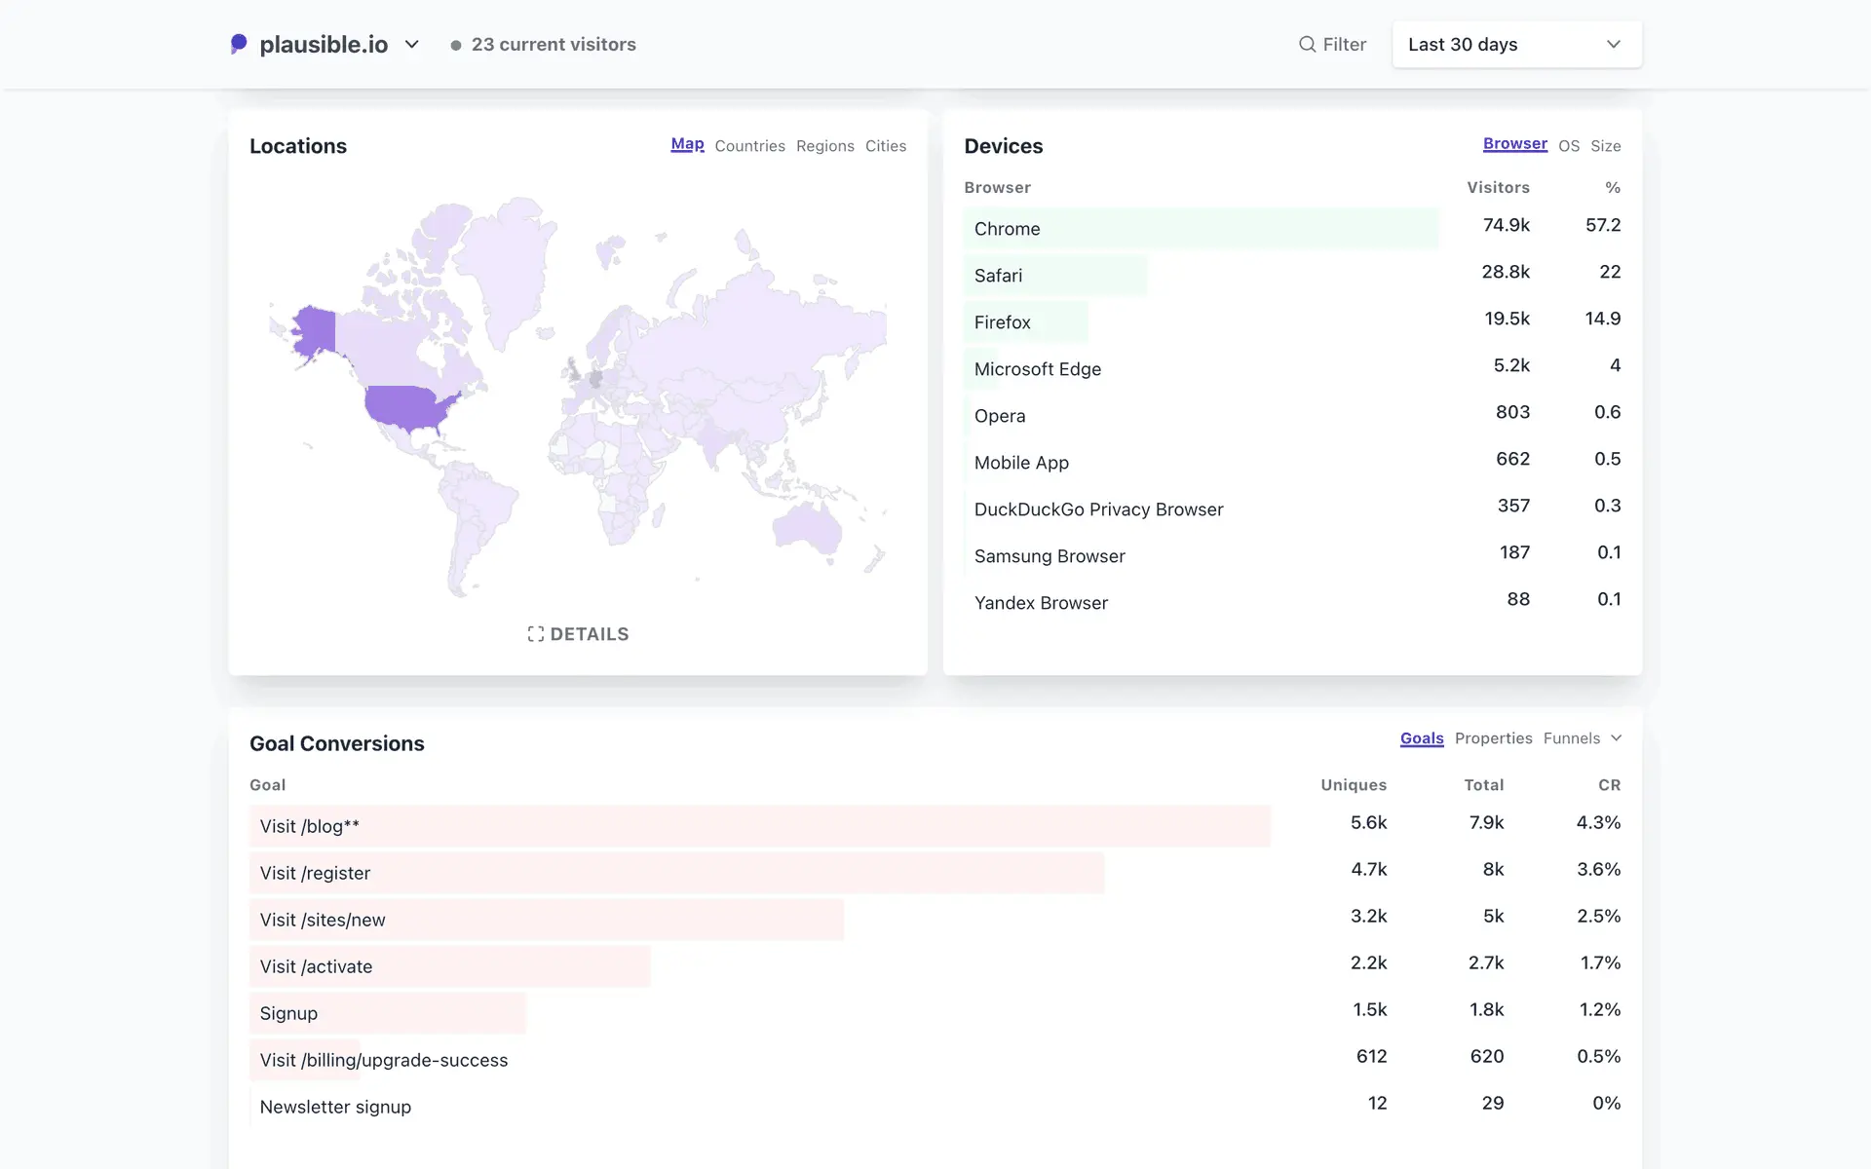Open the Properties tab in Goal Conversions
This screenshot has height=1169, width=1871.
[1493, 738]
